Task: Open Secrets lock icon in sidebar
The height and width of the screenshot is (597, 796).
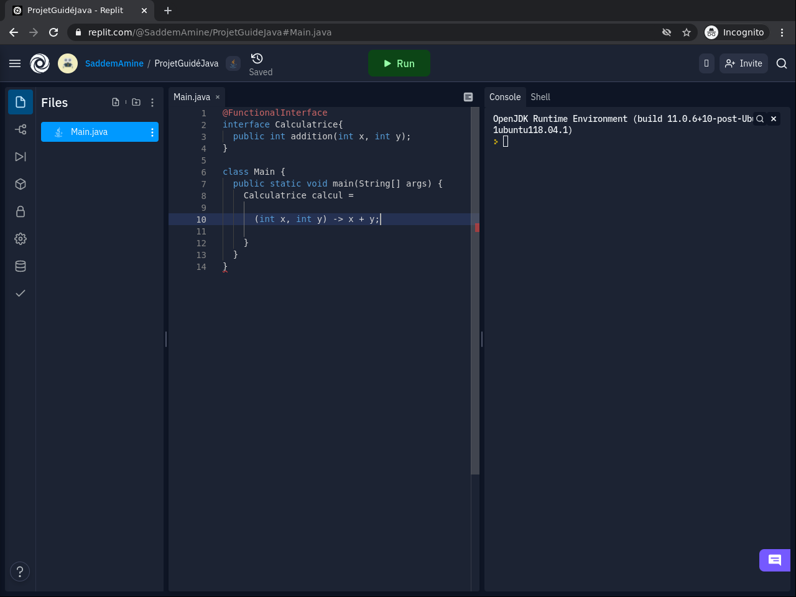Action: pyautogui.click(x=21, y=211)
